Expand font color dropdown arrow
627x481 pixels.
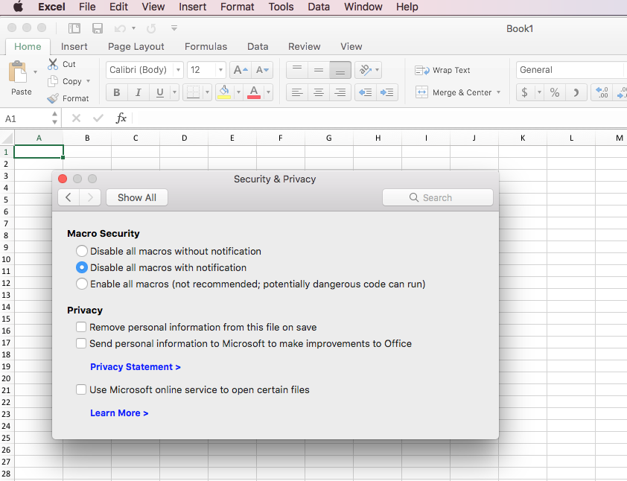point(268,92)
